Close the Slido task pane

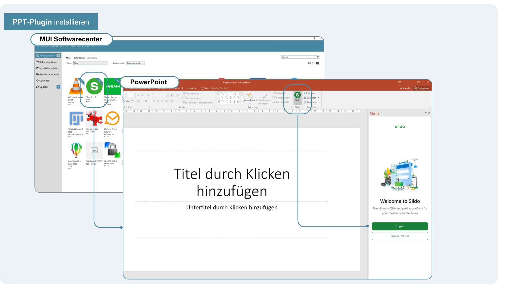click(429, 113)
